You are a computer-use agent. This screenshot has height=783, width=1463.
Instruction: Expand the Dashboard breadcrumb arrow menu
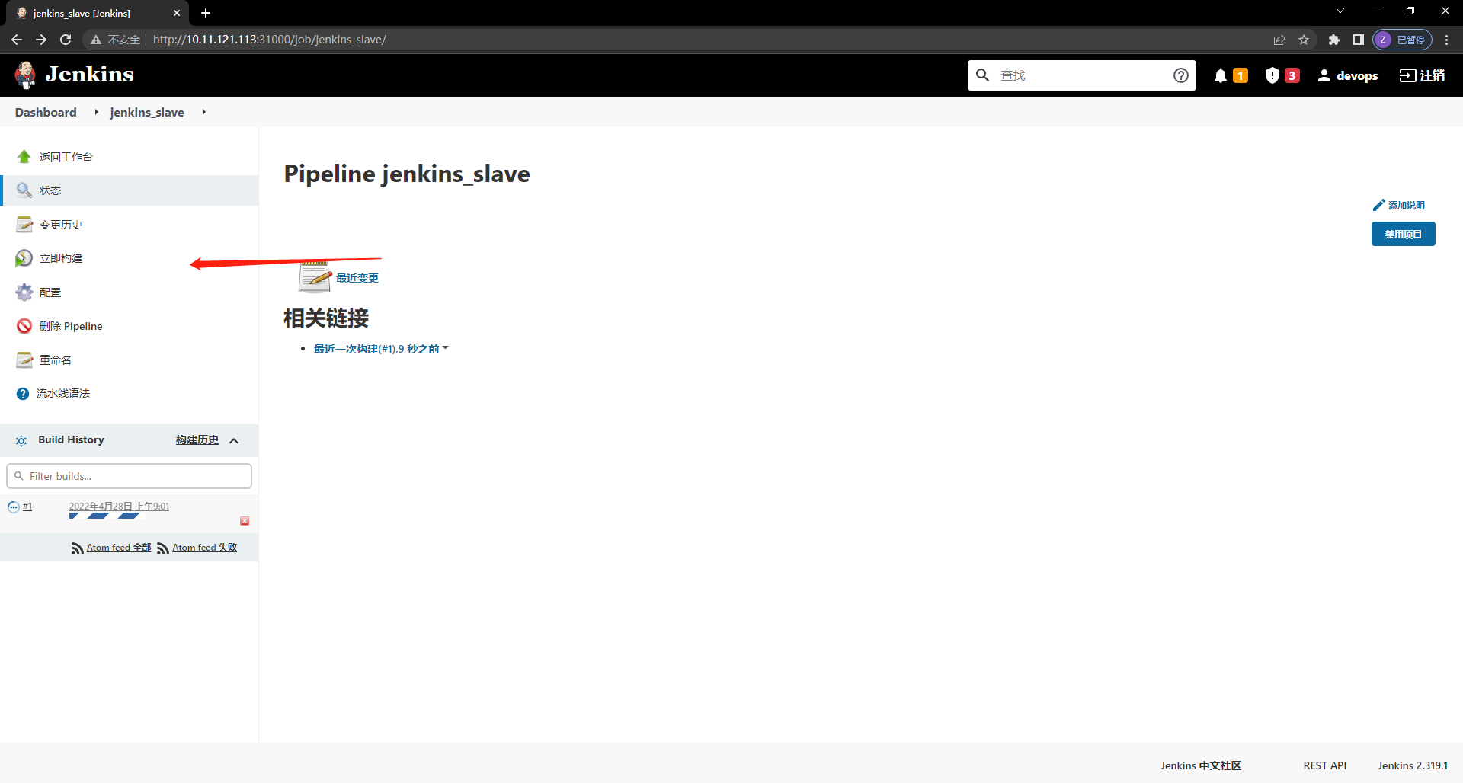point(96,112)
